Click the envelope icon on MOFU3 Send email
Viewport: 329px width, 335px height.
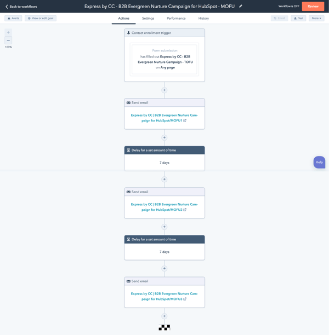click(x=128, y=281)
